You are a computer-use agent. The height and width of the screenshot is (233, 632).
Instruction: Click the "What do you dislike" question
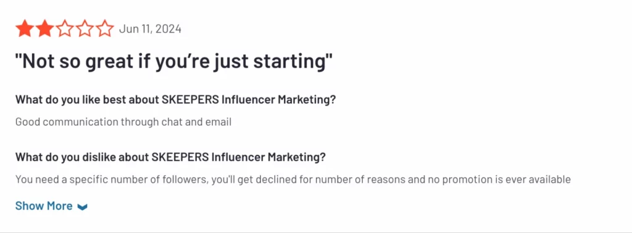coord(170,157)
